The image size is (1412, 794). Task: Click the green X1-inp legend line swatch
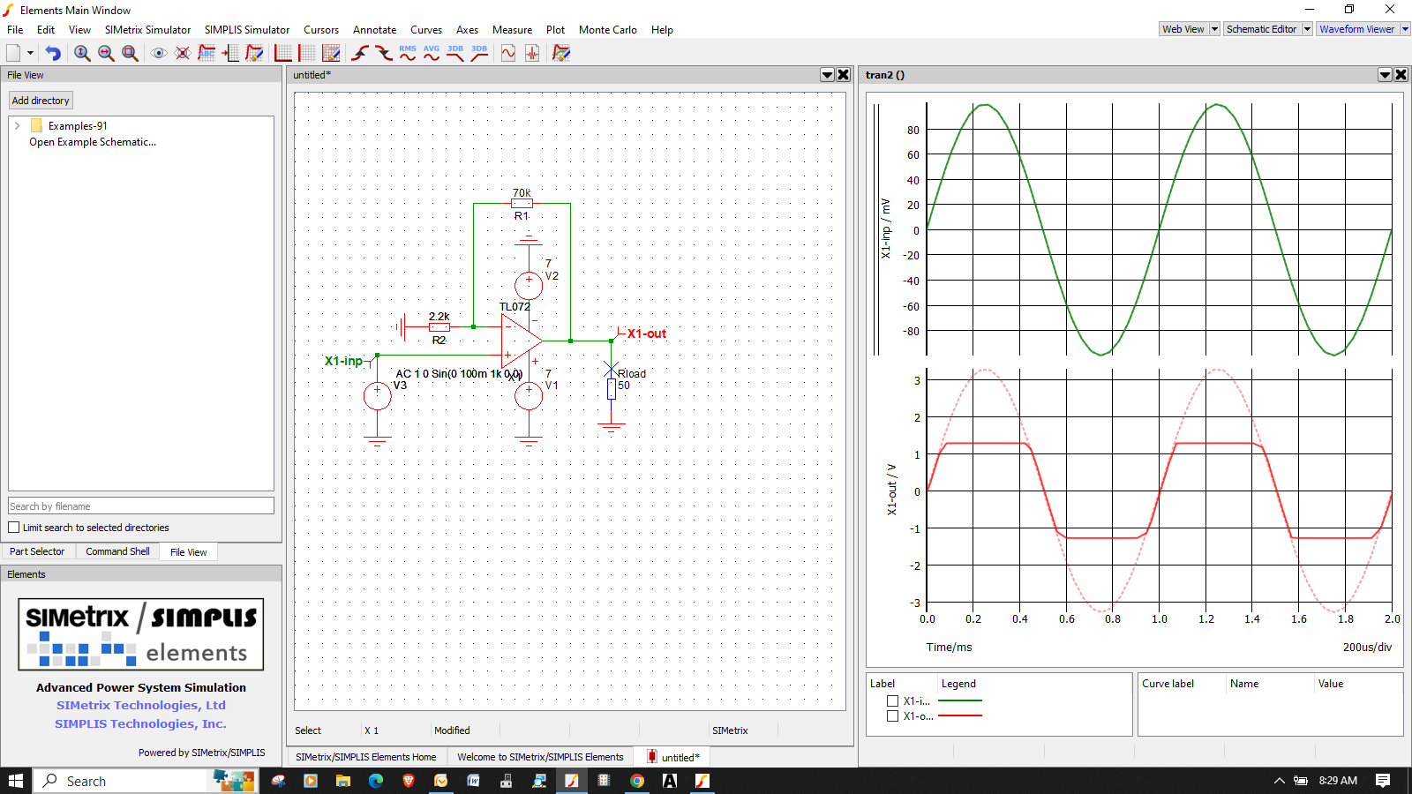tap(960, 701)
